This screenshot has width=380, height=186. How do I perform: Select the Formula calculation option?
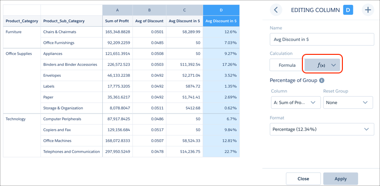coord(287,65)
